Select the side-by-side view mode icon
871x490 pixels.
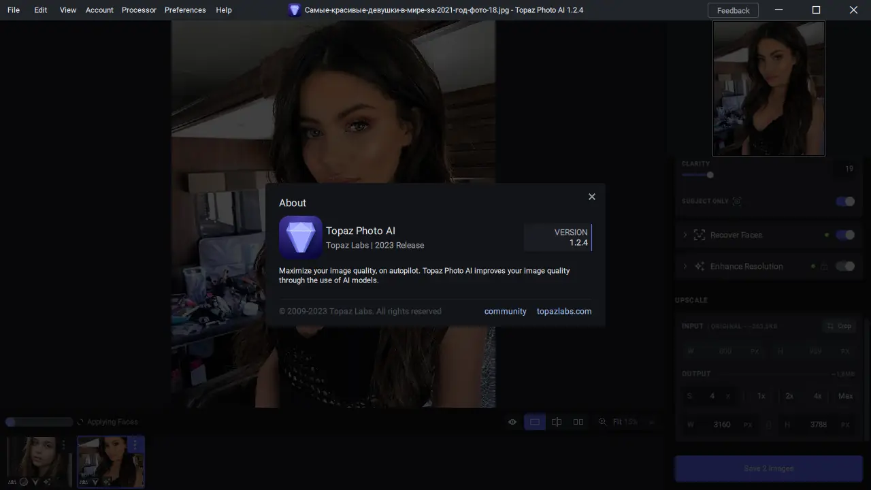click(578, 422)
